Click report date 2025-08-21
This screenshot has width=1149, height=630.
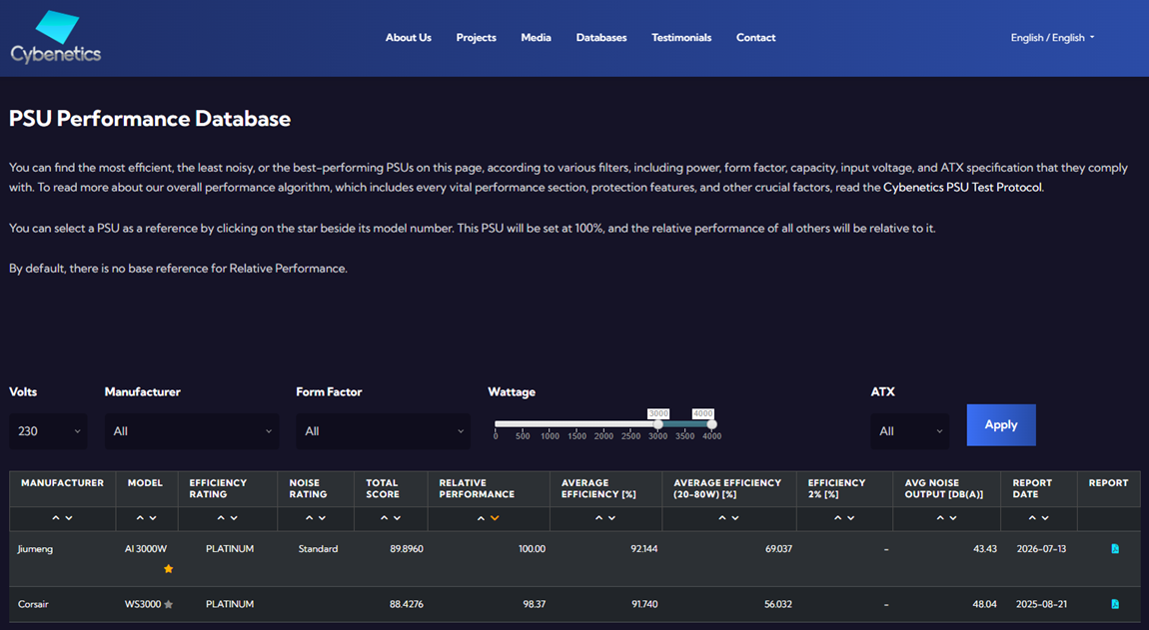pyautogui.click(x=1041, y=604)
